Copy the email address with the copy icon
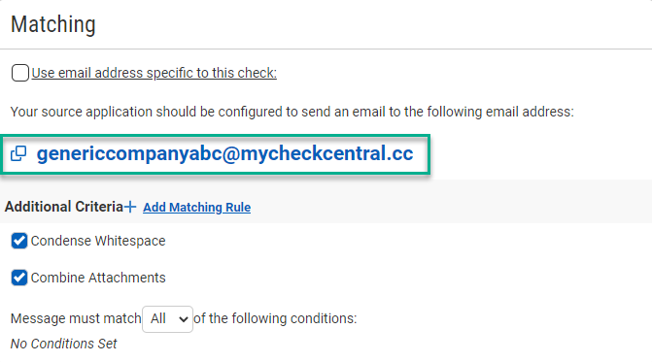Screen dimensions: 652x362 point(18,153)
